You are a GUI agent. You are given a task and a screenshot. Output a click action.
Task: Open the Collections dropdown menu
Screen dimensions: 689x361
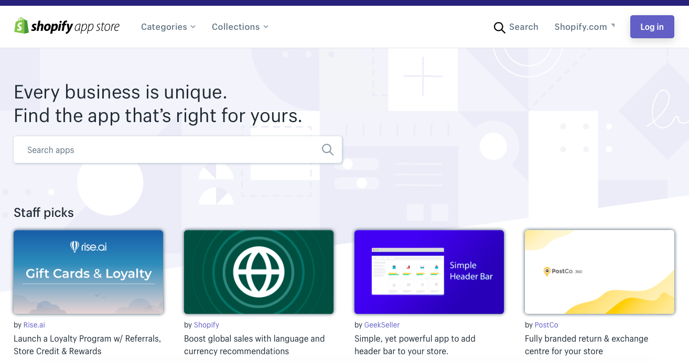(x=240, y=27)
